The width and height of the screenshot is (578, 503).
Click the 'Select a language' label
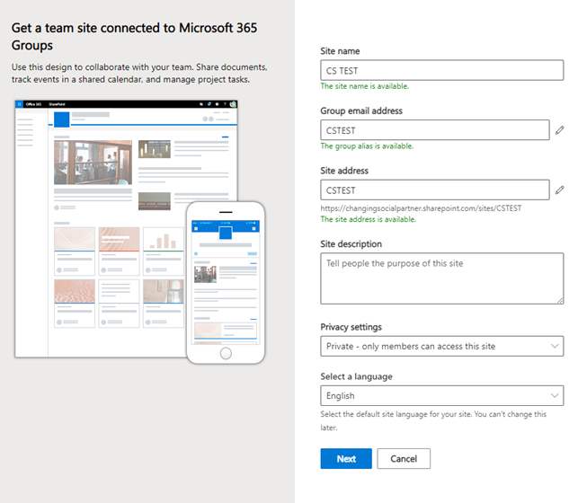(357, 376)
